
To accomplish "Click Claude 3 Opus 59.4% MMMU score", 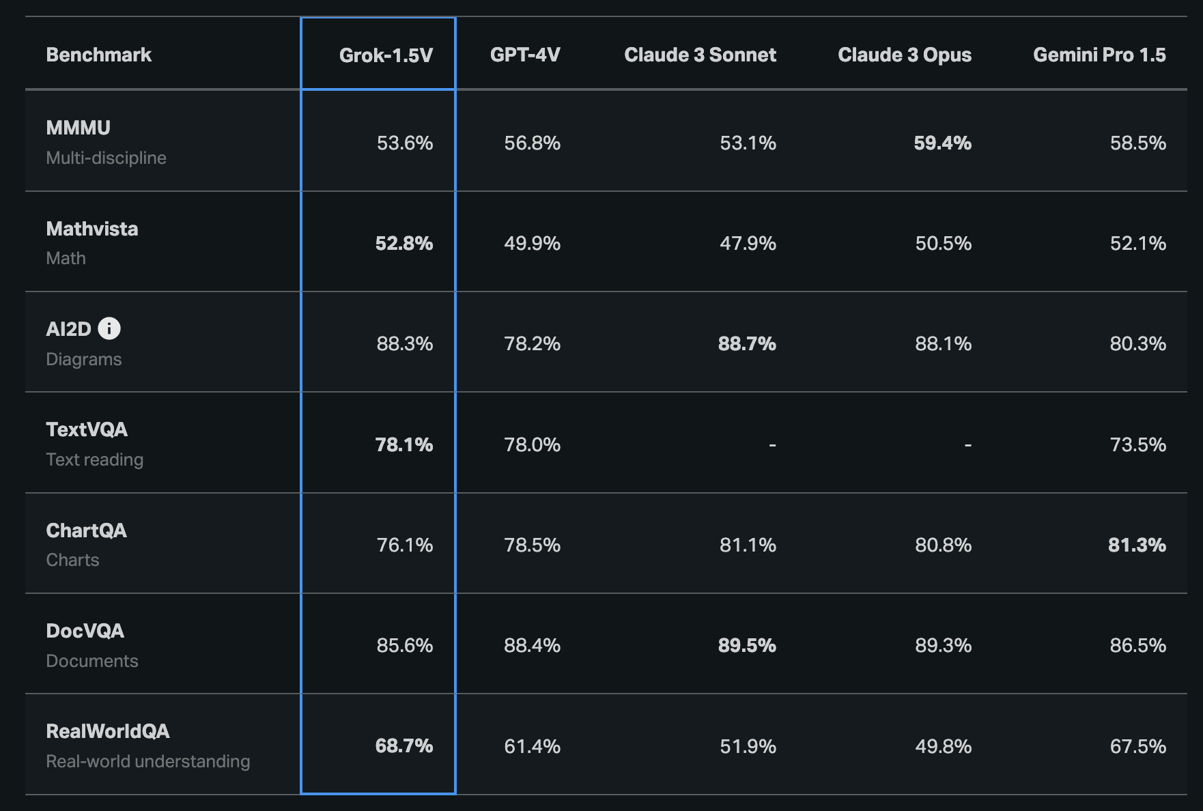I will tap(942, 143).
